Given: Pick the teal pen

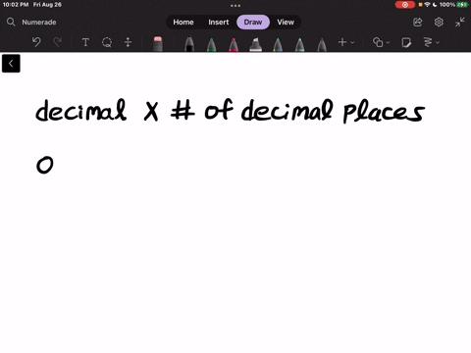Looking at the screenshot, I should [278, 44].
